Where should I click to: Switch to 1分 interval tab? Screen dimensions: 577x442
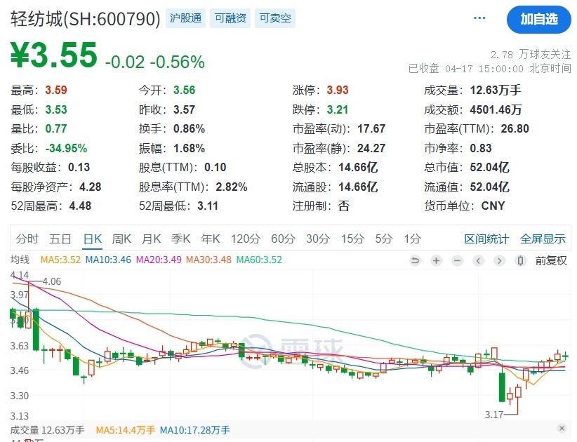[x=413, y=239]
